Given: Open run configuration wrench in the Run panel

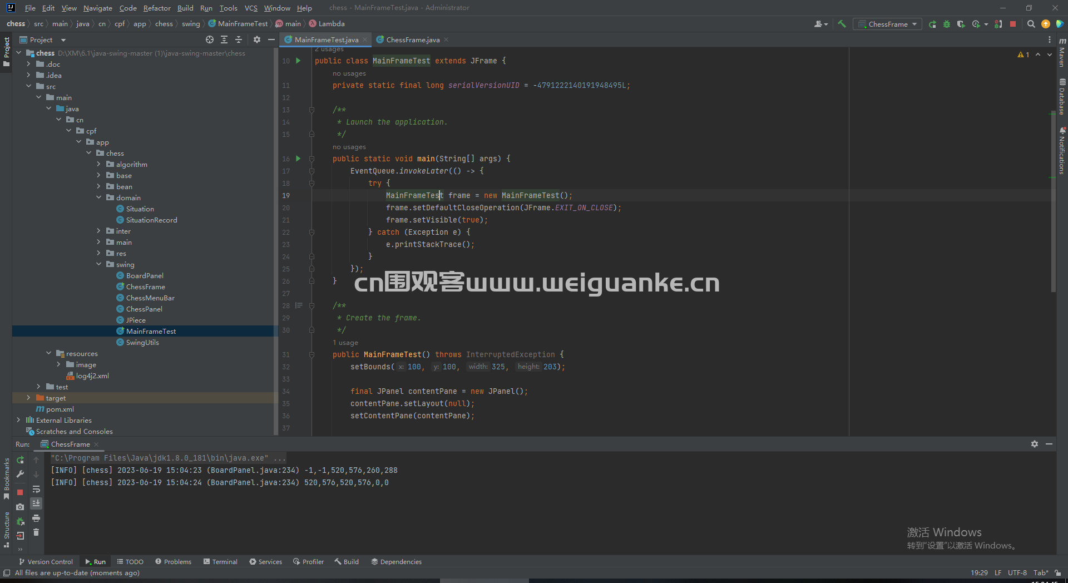Looking at the screenshot, I should click(21, 475).
